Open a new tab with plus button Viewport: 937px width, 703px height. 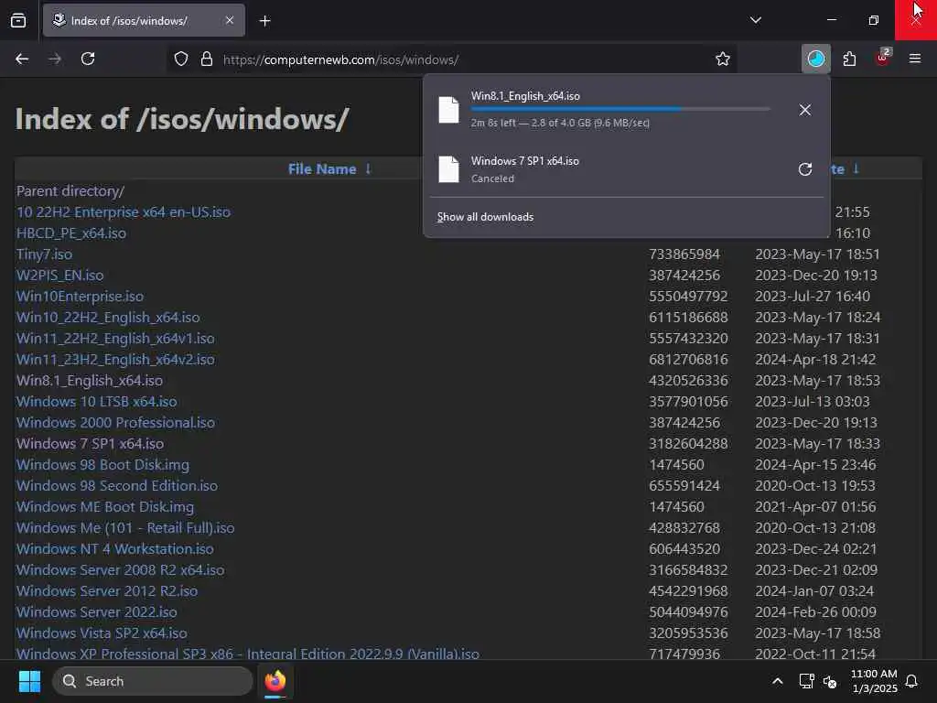tap(264, 21)
